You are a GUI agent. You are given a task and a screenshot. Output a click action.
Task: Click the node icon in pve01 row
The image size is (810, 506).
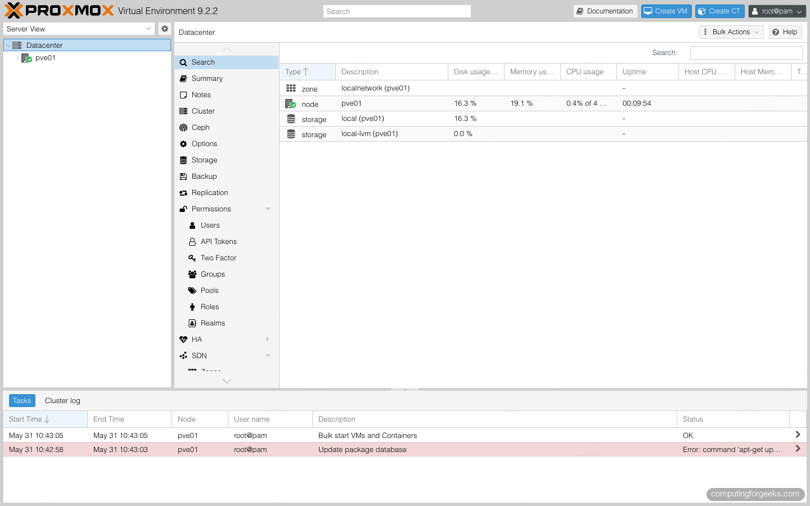(290, 103)
